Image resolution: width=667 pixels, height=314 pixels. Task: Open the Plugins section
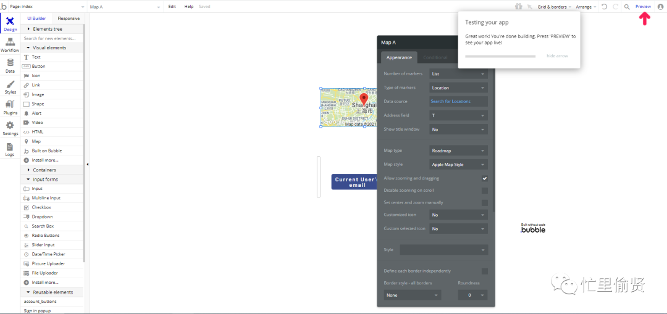tap(10, 107)
